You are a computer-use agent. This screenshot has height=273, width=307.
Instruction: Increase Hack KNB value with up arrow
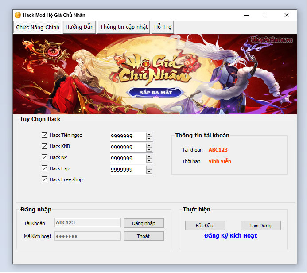149,146
